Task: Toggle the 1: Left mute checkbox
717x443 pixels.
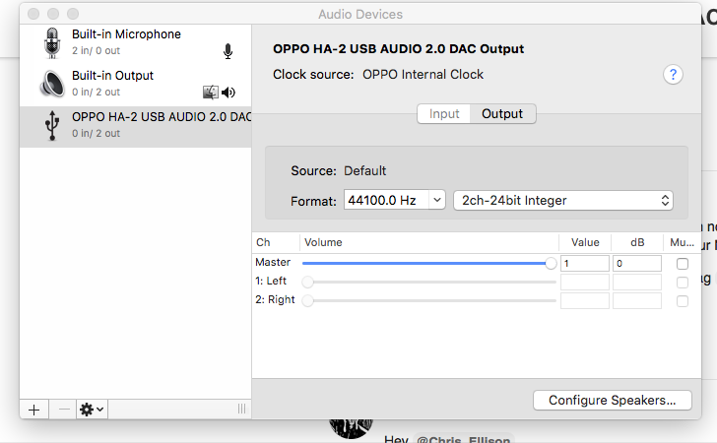Action: click(x=683, y=283)
